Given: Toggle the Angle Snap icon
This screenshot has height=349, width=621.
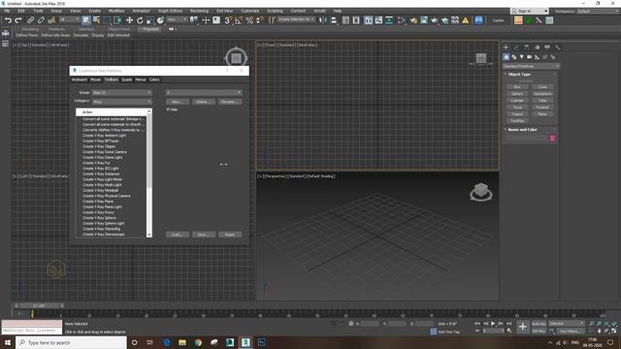Looking at the screenshot, I should 239,20.
